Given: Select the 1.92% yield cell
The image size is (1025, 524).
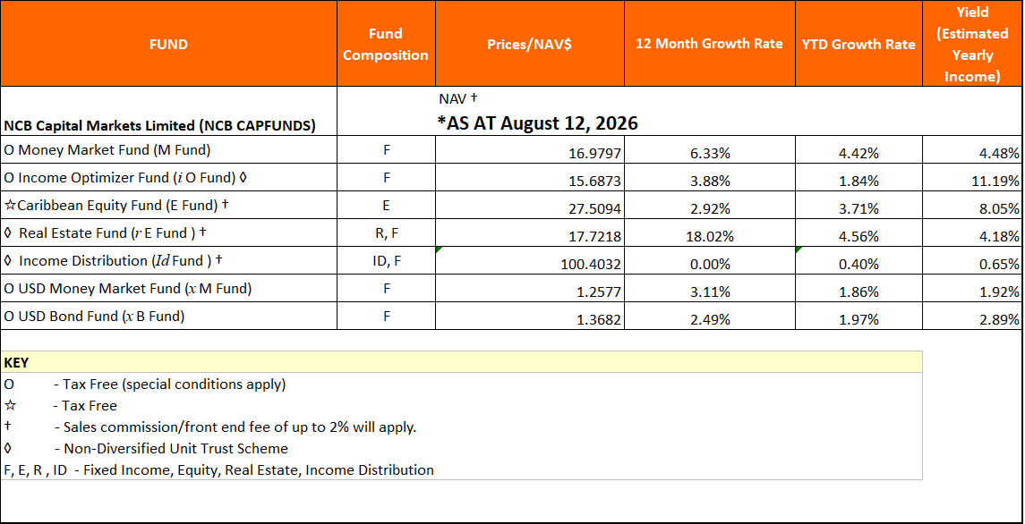Looking at the screenshot, I should 973,288.
